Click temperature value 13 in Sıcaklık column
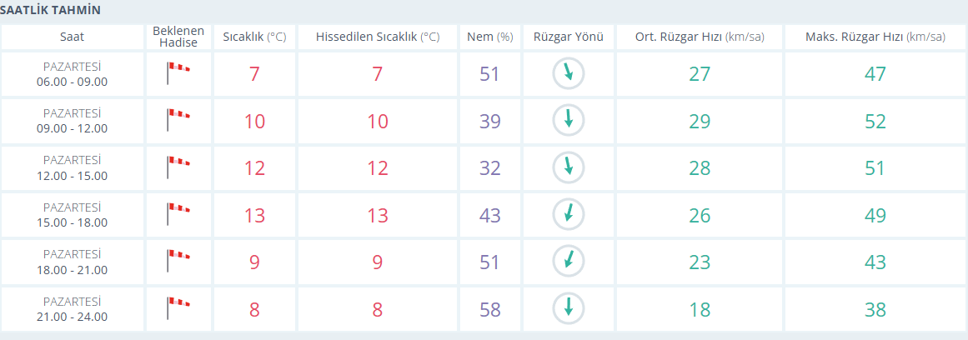Viewport: 968px width, 340px height. tap(254, 215)
